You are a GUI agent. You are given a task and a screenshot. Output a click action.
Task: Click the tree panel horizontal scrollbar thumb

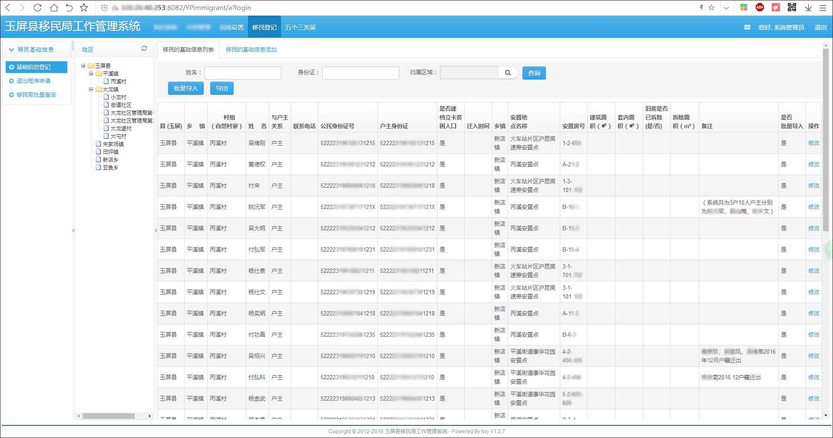pos(109,416)
